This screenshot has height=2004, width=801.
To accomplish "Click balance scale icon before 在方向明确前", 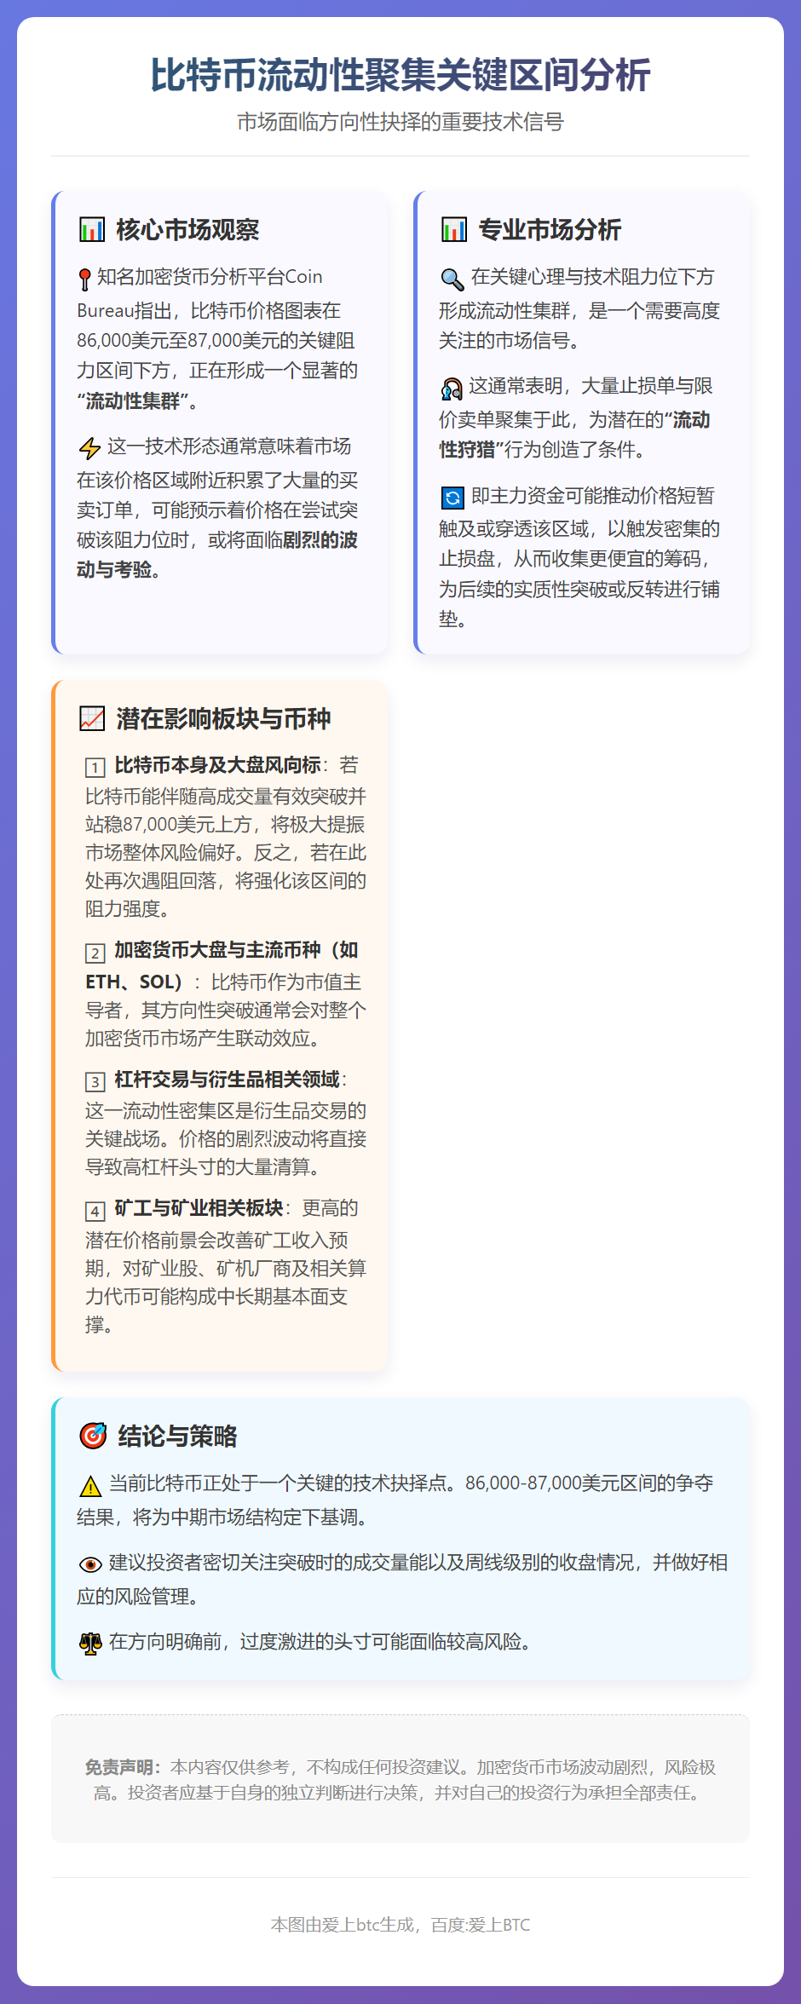I will pos(90,1643).
